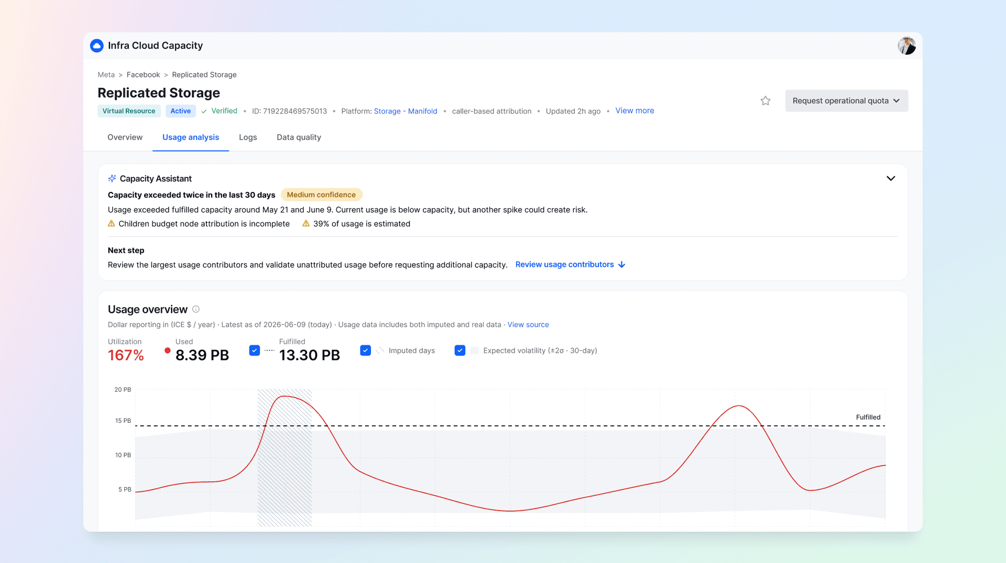Viewport: 1006px width, 563px height.
Task: Click the Next step heading
Action: 126,250
